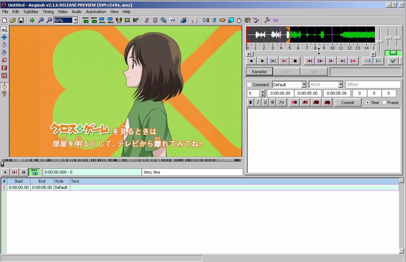Click the tag cycling {\t} icon
406x262 pixels.
point(276,20)
